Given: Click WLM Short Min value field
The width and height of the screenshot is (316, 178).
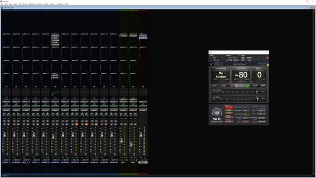Looking at the screenshot, I should [245, 114].
